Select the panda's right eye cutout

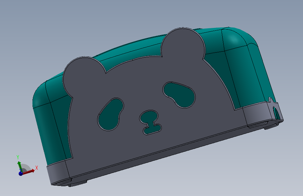pos(179,95)
